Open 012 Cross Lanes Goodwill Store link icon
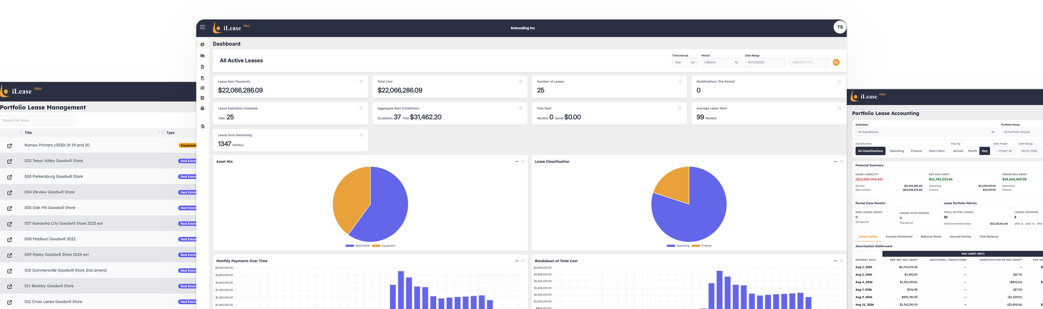Image resolution: width=1043 pixels, height=309 pixels. pos(10,302)
